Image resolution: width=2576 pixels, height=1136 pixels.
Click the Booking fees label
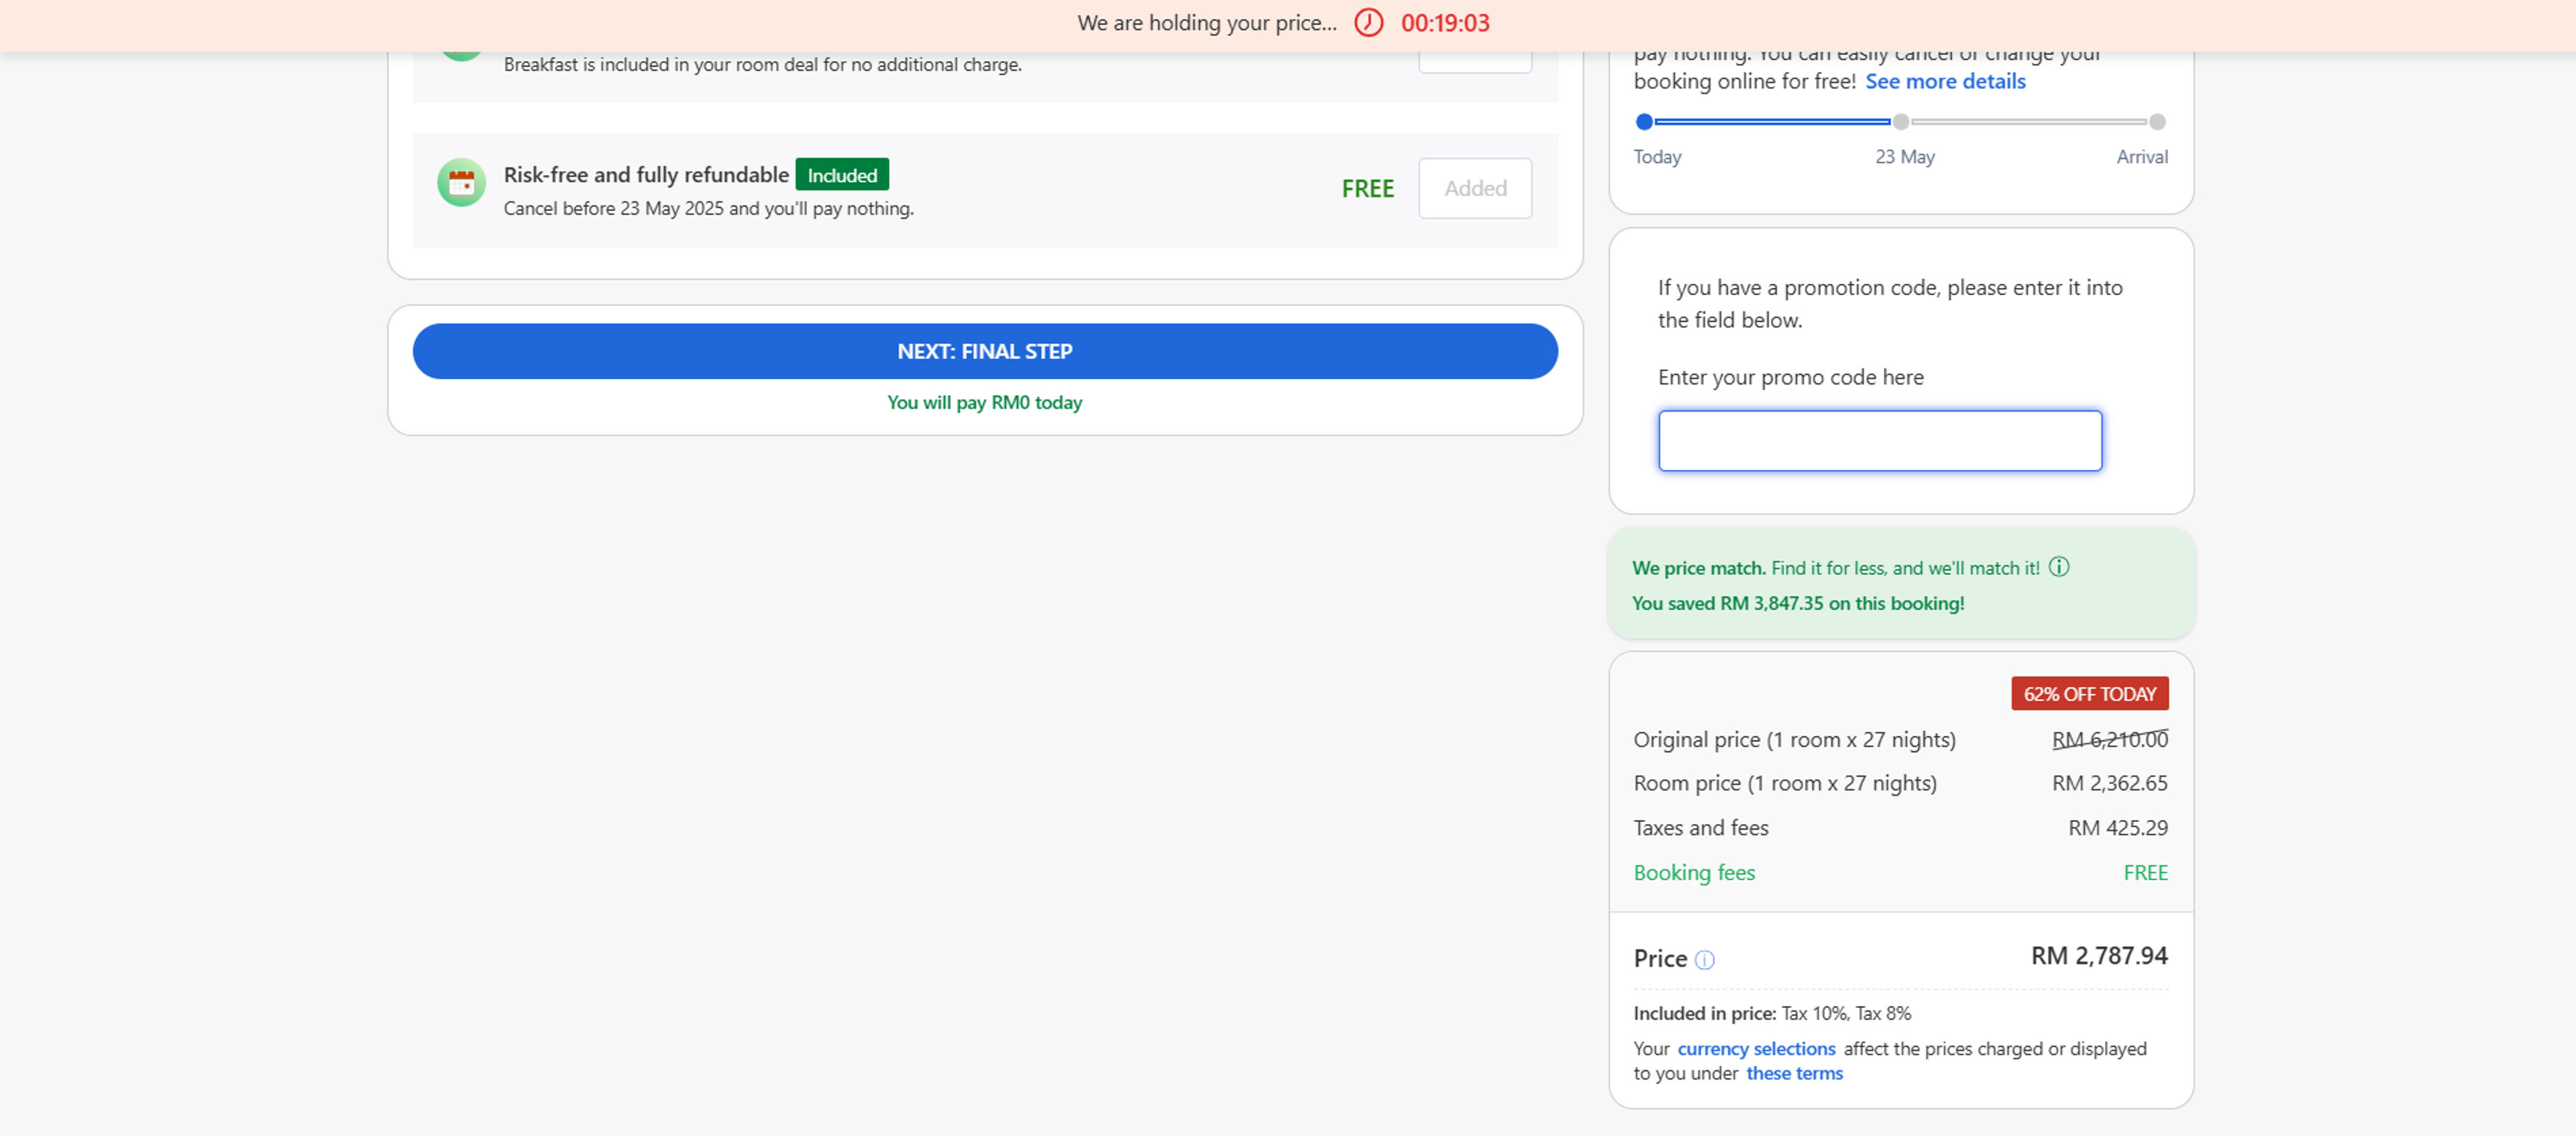tap(1694, 872)
